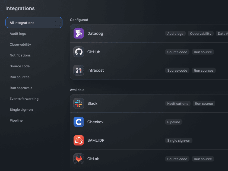The width and height of the screenshot is (228, 171).
Task: Select the Slack integration icon
Action: 78,103
